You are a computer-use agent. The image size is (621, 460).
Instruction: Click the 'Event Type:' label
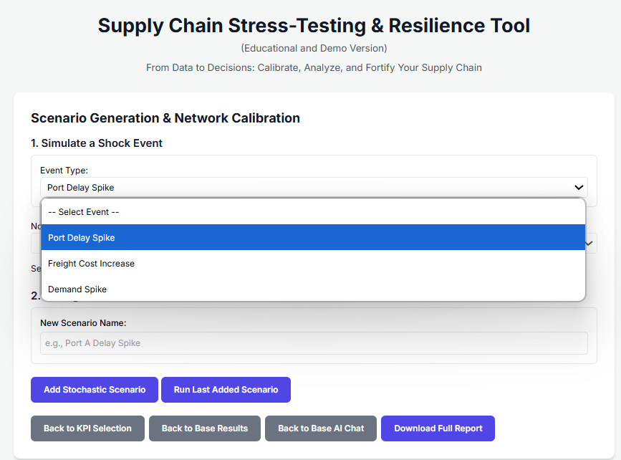click(x=64, y=171)
